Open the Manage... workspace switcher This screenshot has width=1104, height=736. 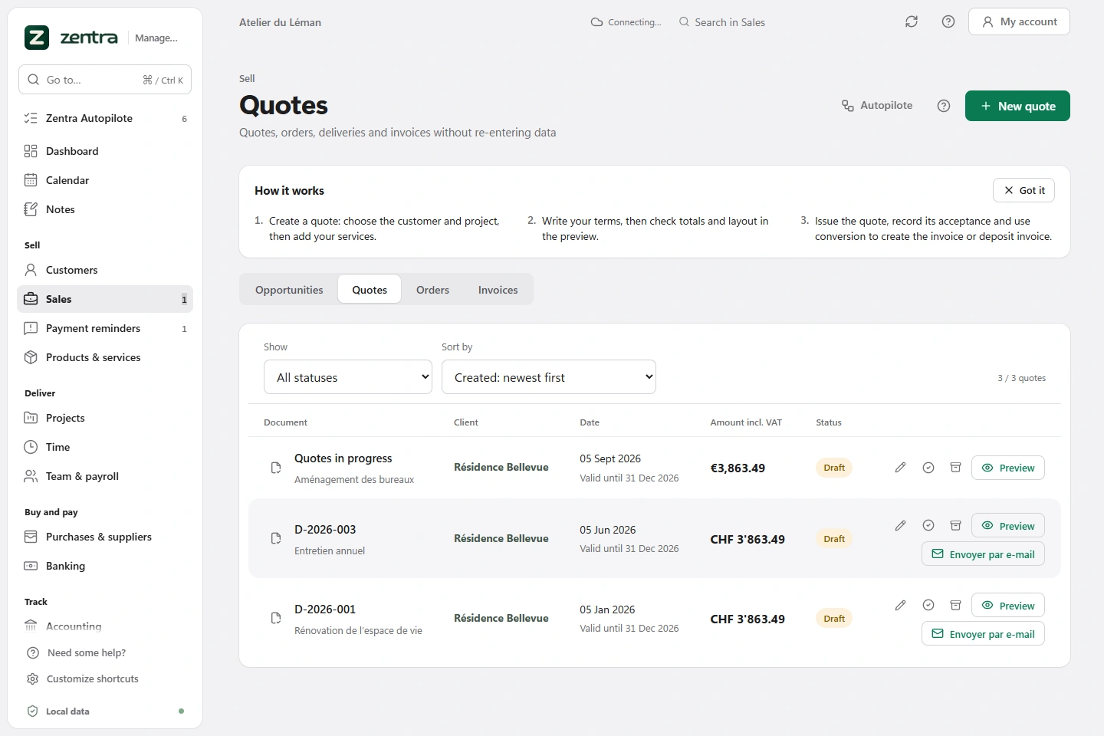click(x=156, y=38)
